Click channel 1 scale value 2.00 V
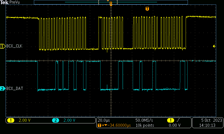 (x=25, y=120)
